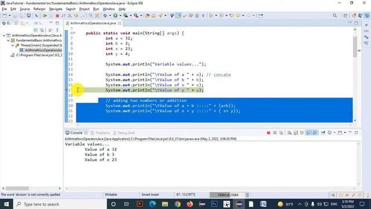Click the Pin Editor icon in toolbar

pyautogui.click(x=260, y=16)
